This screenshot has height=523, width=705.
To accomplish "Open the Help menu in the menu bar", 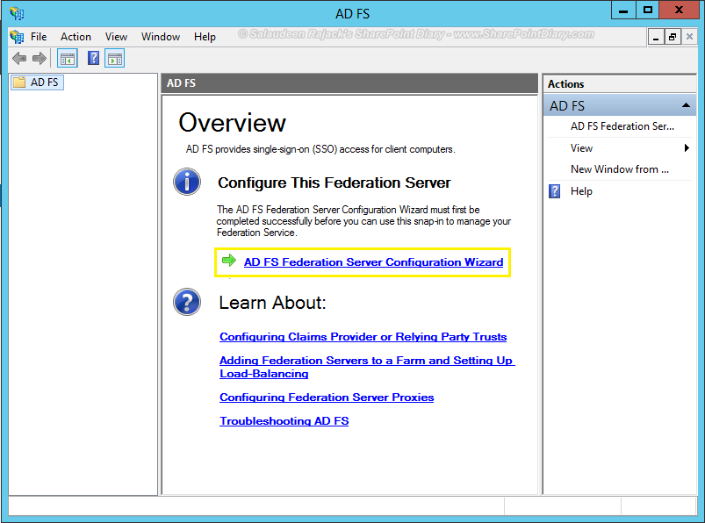I will (205, 37).
